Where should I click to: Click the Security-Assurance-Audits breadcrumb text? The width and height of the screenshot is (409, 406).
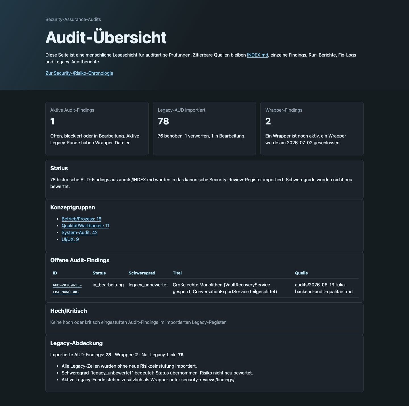[73, 19]
